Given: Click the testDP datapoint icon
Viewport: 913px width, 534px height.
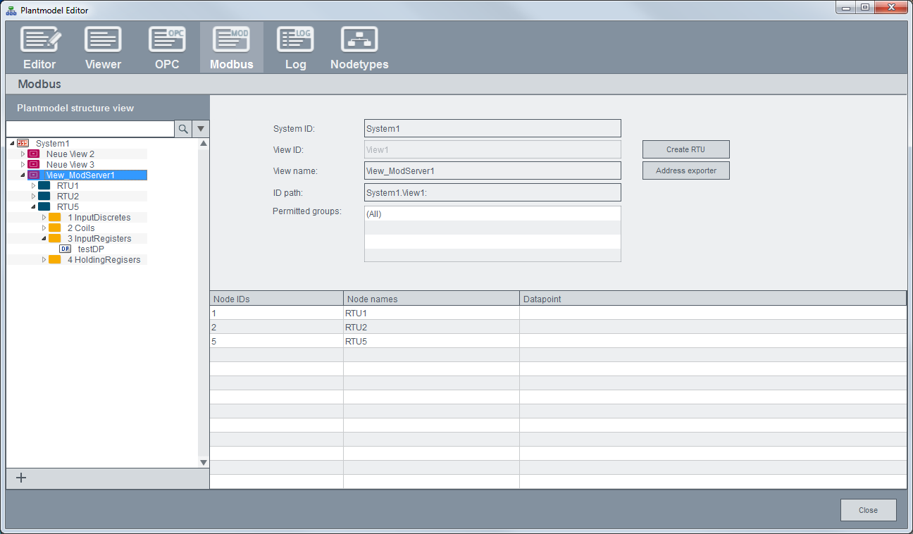Looking at the screenshot, I should [65, 249].
